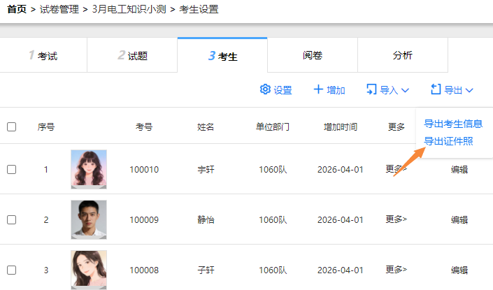Check the box for row 静怡
The height and width of the screenshot is (290, 493).
coord(12,219)
